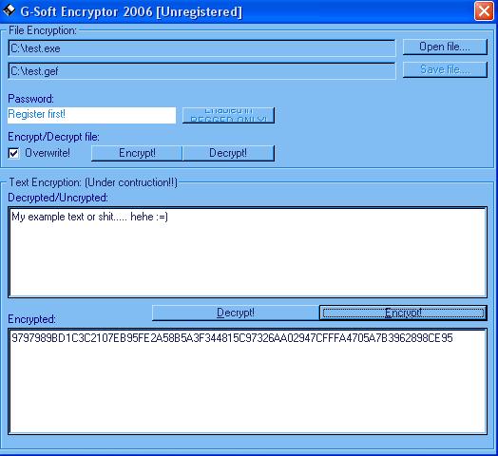Open a file with Open file... button

pyautogui.click(x=445, y=47)
